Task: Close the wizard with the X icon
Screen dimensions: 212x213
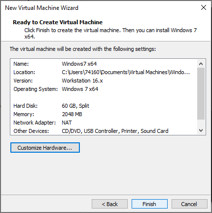Action: pos(204,7)
